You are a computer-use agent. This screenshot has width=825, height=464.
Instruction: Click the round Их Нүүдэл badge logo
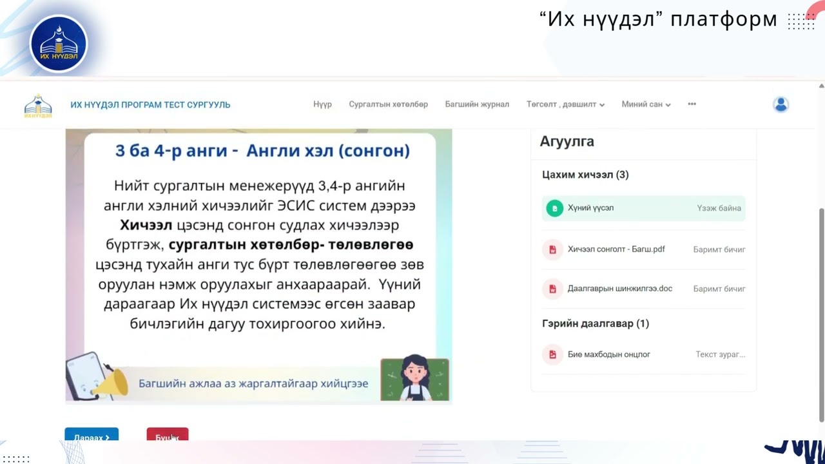[x=59, y=44]
